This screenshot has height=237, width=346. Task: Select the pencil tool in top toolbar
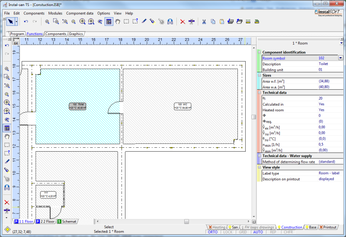(144, 21)
